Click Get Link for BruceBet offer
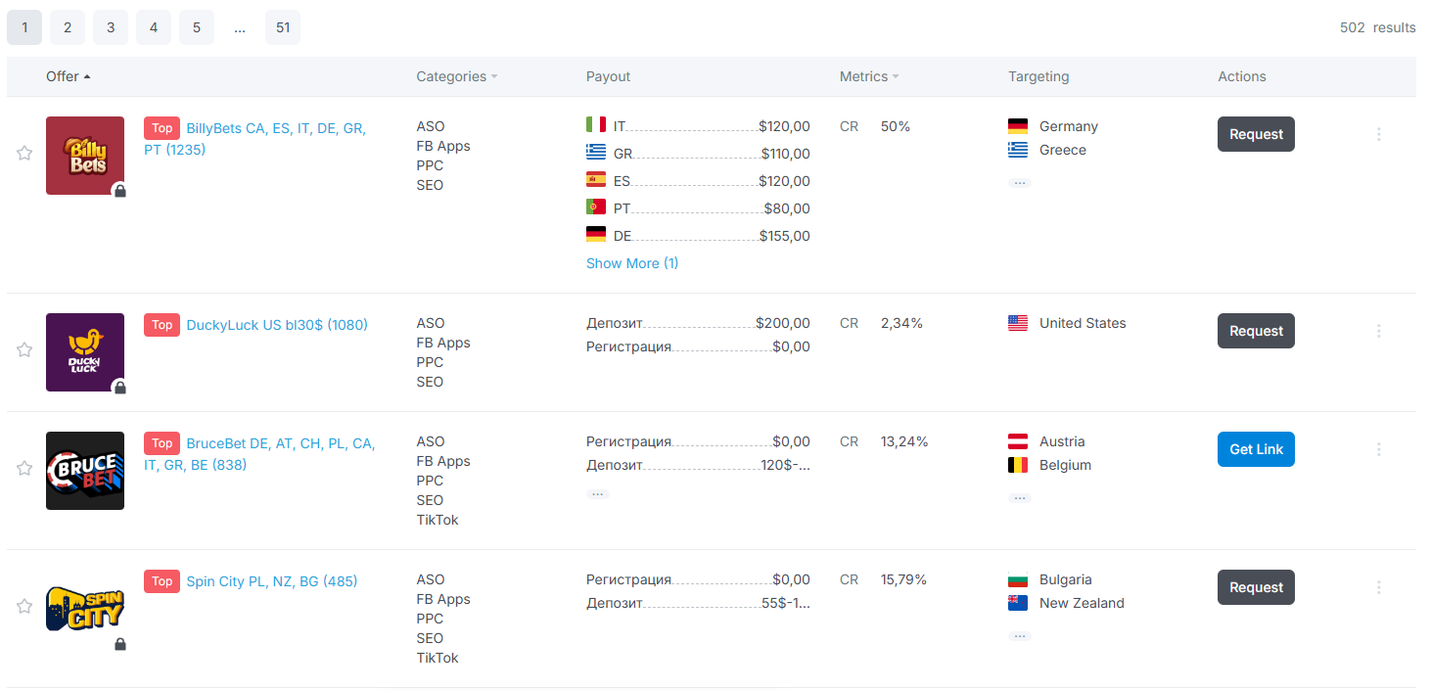The height and width of the screenshot is (691, 1430). pos(1256,449)
